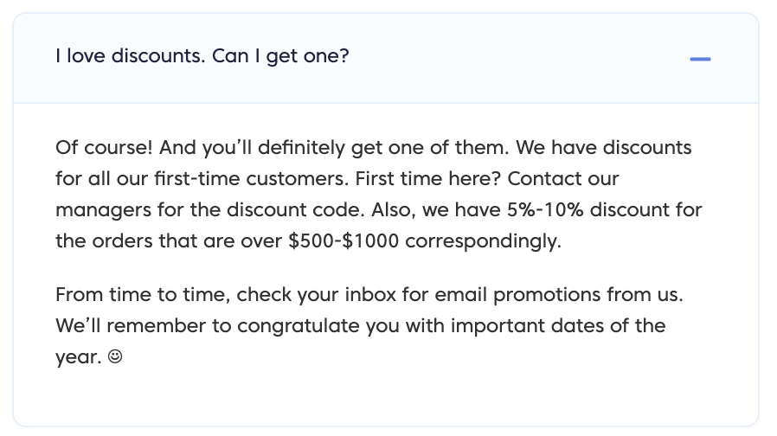Click the word 'inbox' in second paragraph

[370, 295]
